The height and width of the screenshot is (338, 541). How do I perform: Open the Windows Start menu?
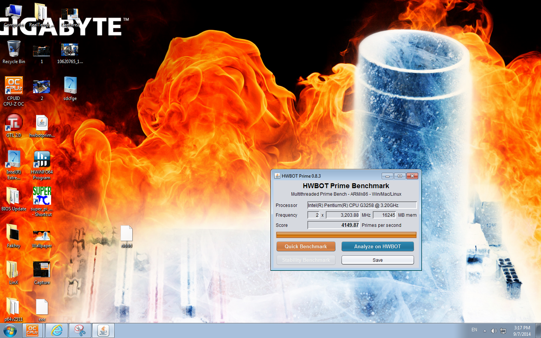[10, 331]
